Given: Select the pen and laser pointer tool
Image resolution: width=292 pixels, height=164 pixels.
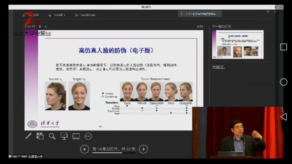Looking at the screenshot, I should click(x=28, y=136).
